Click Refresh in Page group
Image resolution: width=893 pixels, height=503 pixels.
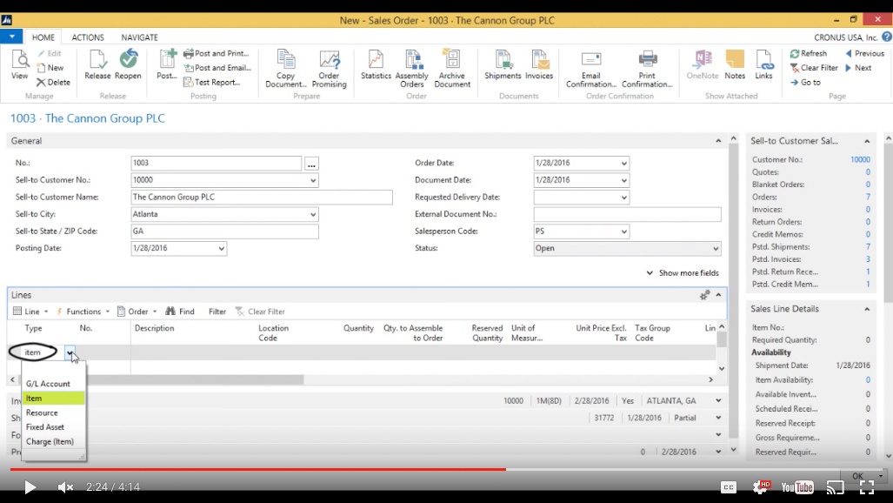tap(808, 53)
